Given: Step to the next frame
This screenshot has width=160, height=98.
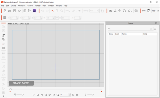Looking at the screenshot, I should pyautogui.click(x=49, y=95).
